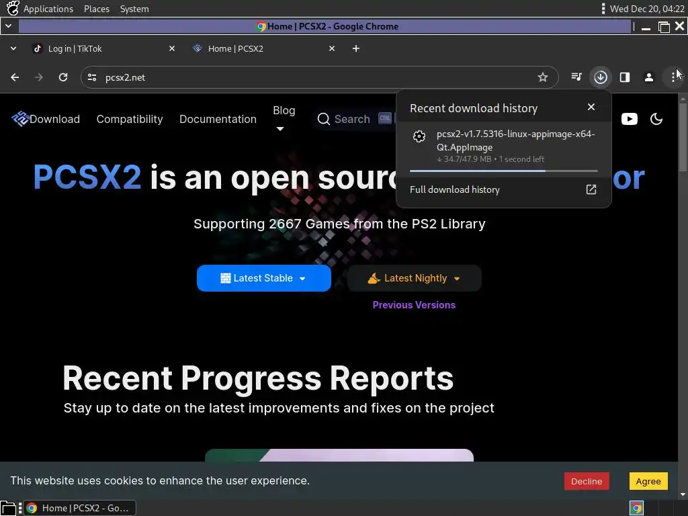688x516 pixels.
Task: Open the Documentation nav link
Action: click(218, 119)
